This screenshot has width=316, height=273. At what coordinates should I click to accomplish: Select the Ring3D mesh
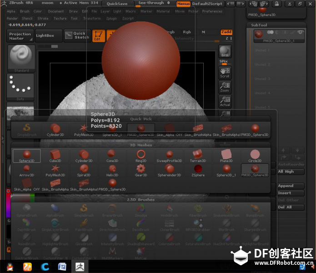tap(141, 156)
